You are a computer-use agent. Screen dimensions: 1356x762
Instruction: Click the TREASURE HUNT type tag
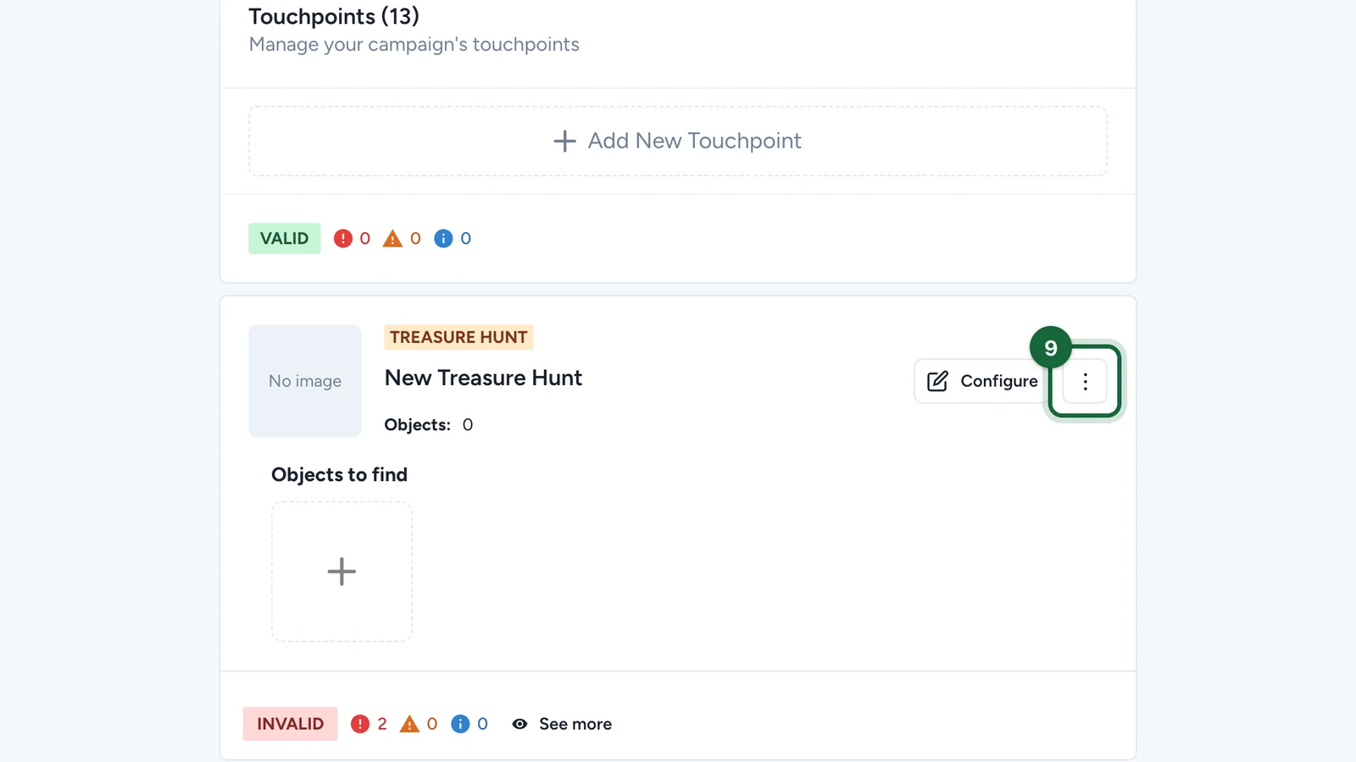[x=458, y=337]
